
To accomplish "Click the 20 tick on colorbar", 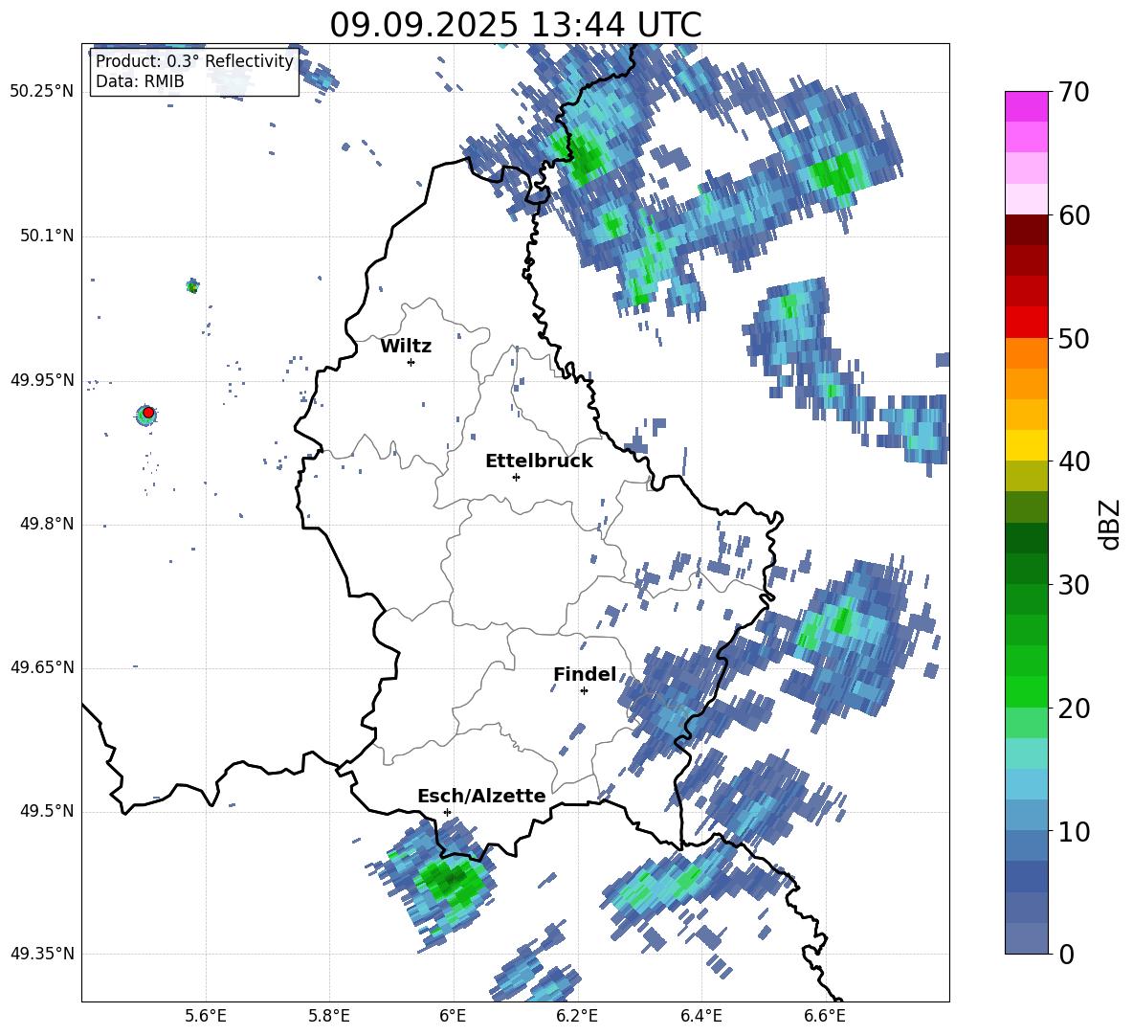I will point(1074,708).
